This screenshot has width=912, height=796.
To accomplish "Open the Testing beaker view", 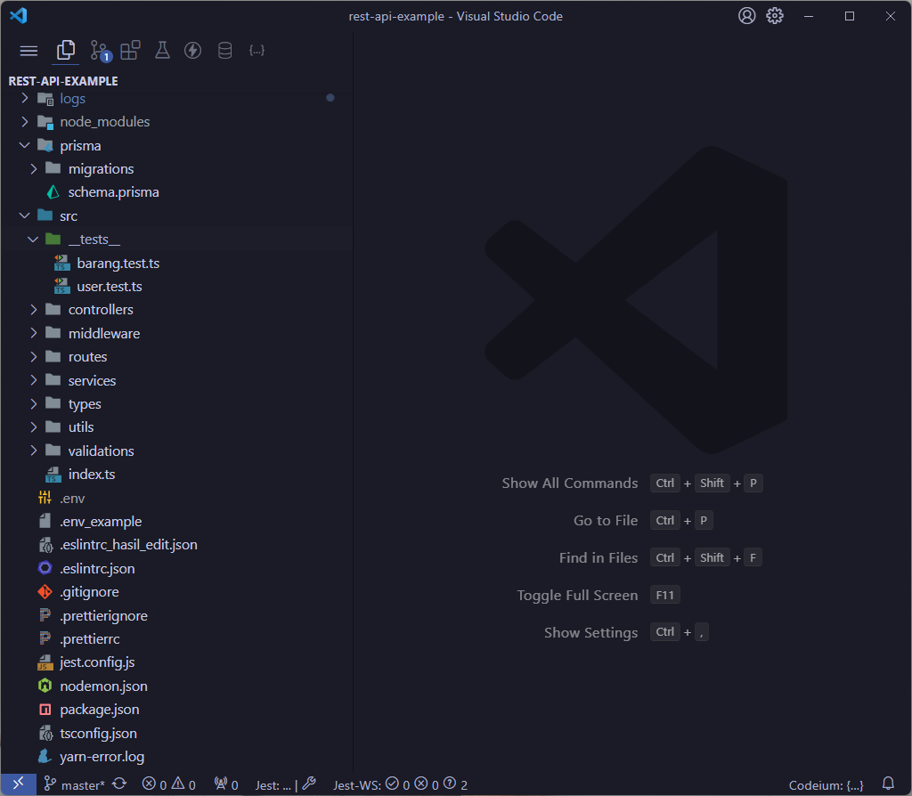I will point(162,51).
